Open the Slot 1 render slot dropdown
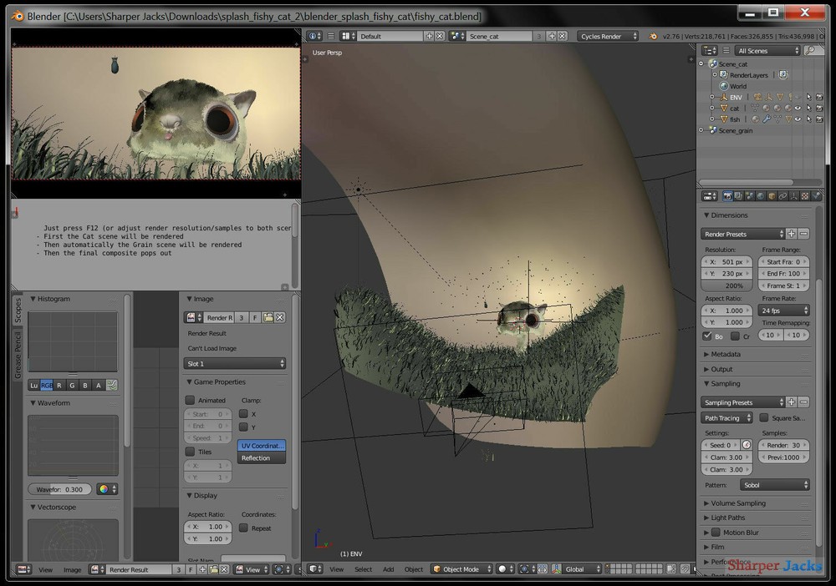Screen dimensions: 836x586 click(237, 363)
